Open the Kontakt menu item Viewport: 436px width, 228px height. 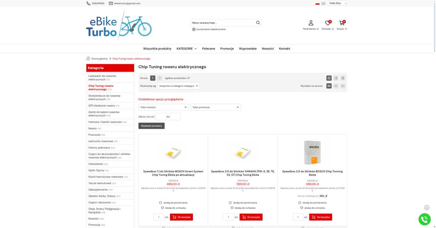point(284,49)
